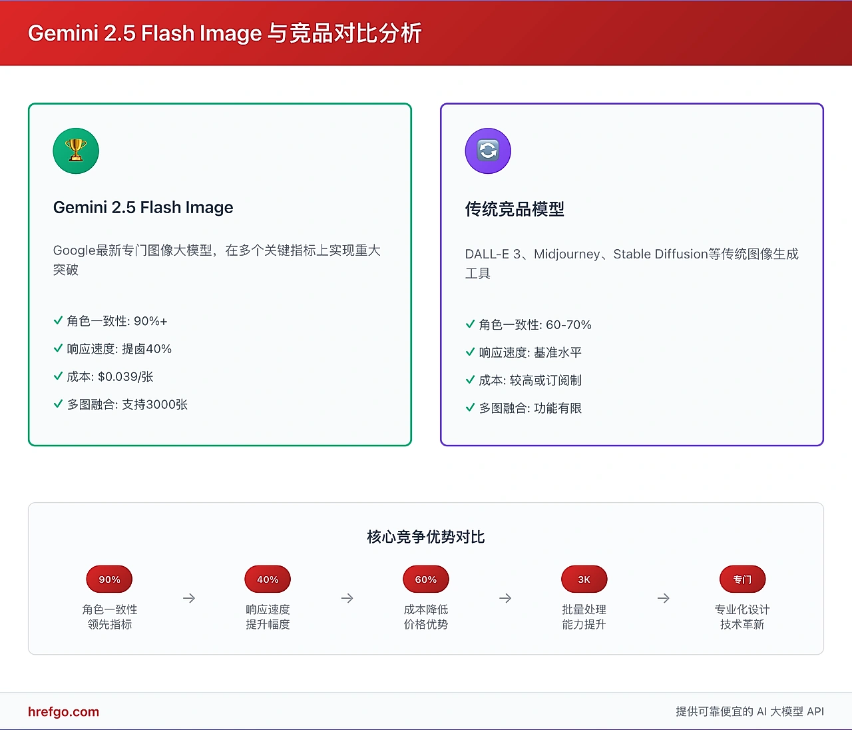This screenshot has width=852, height=730.
Task: Click the text 多图融合: 功能有限
Action: 531,408
